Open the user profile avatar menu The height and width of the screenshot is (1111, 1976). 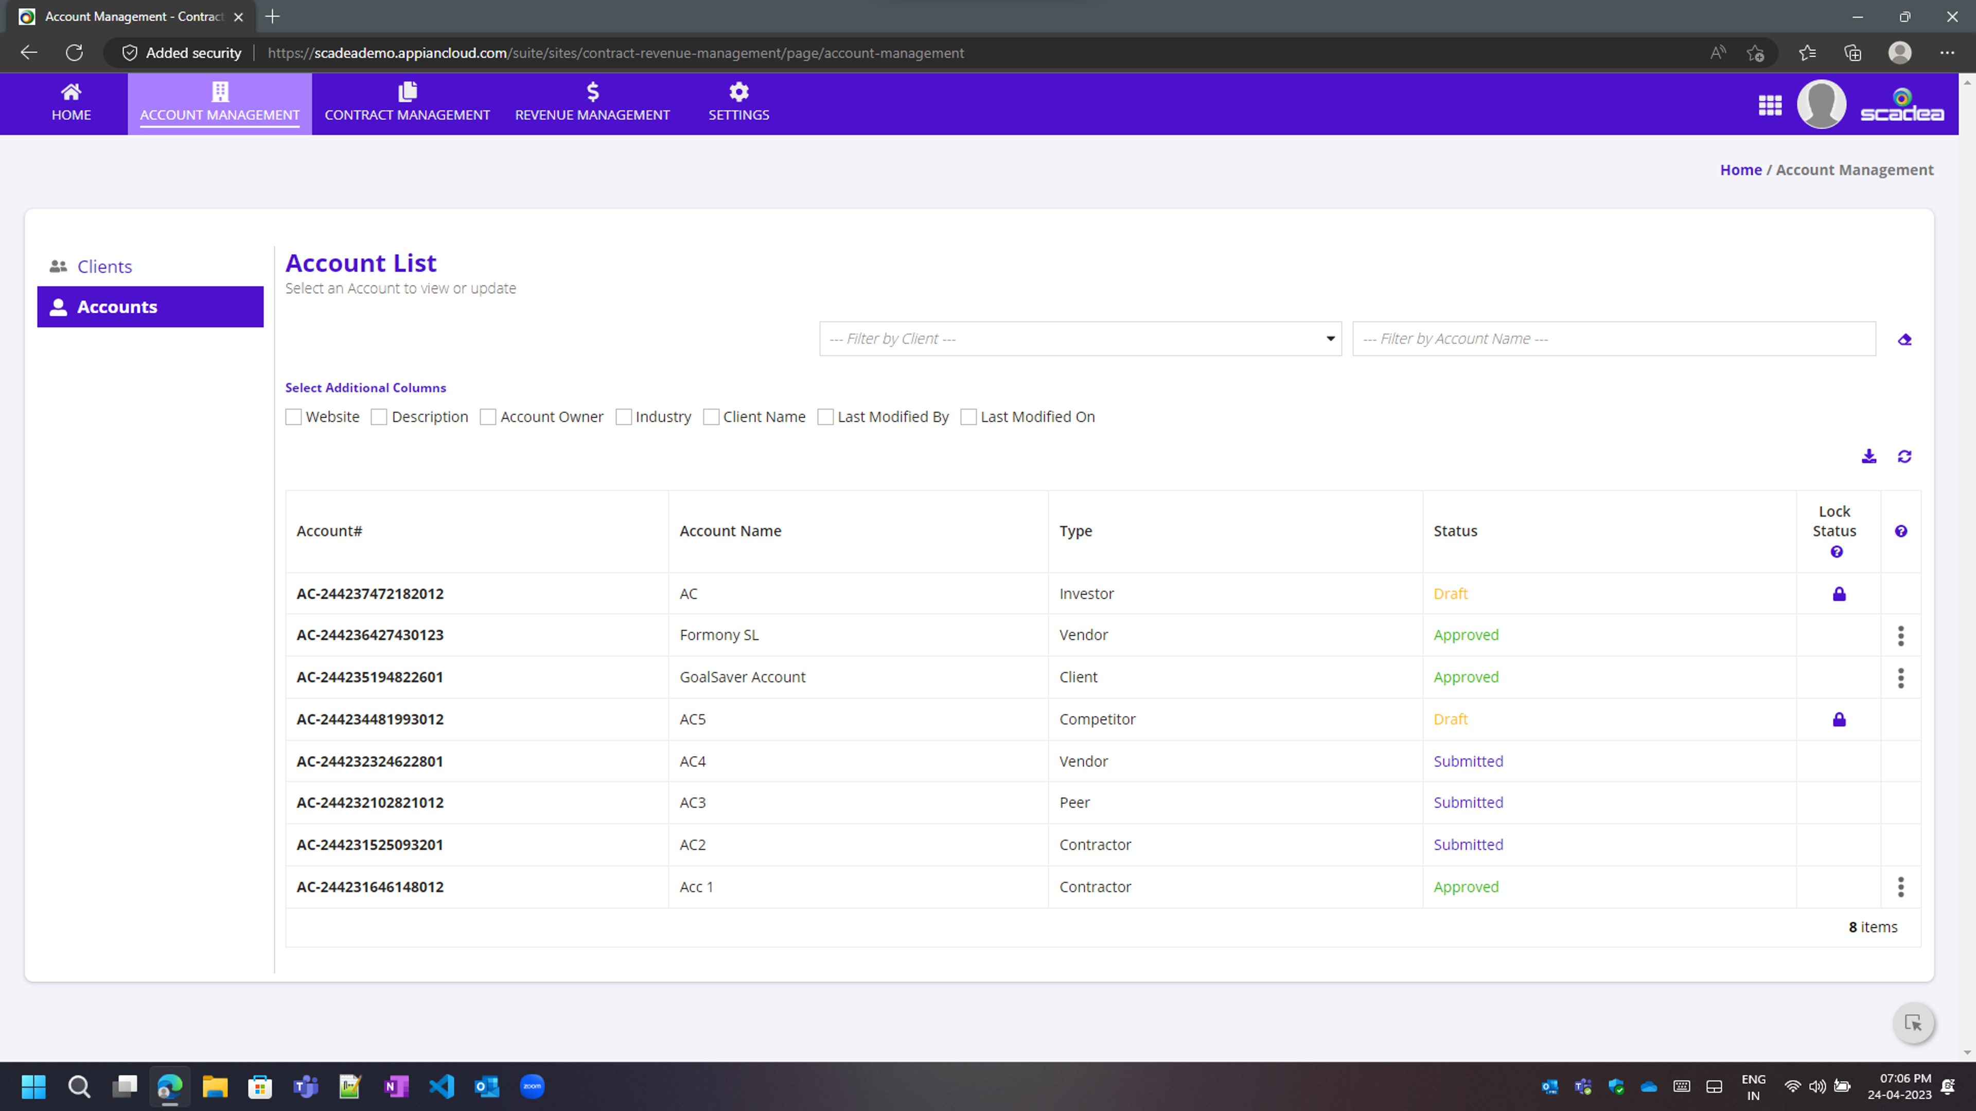click(1821, 104)
